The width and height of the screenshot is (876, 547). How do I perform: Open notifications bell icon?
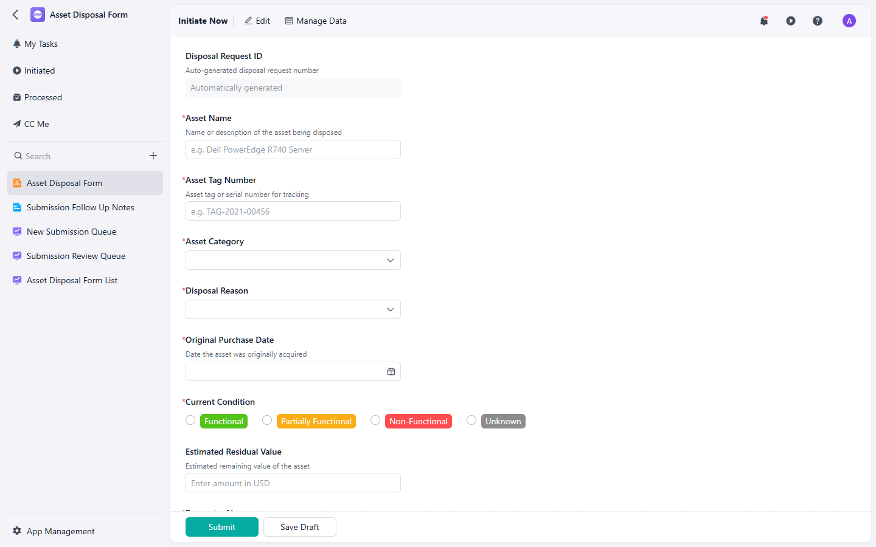click(764, 21)
